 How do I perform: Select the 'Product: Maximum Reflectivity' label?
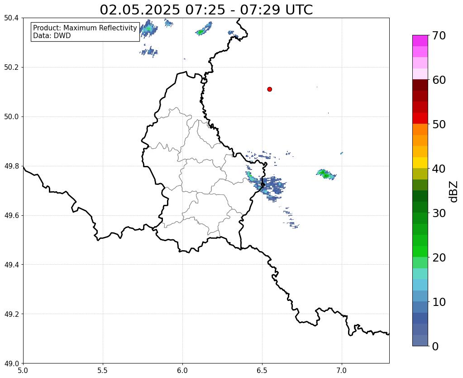(85, 28)
